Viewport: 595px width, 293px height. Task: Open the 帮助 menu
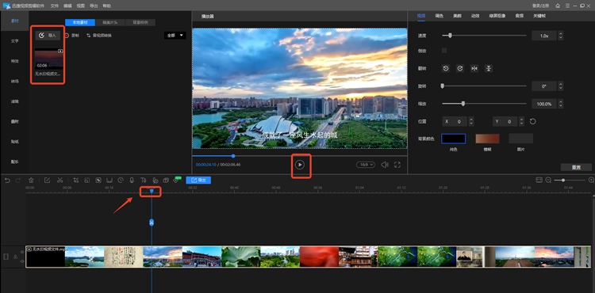(107, 6)
